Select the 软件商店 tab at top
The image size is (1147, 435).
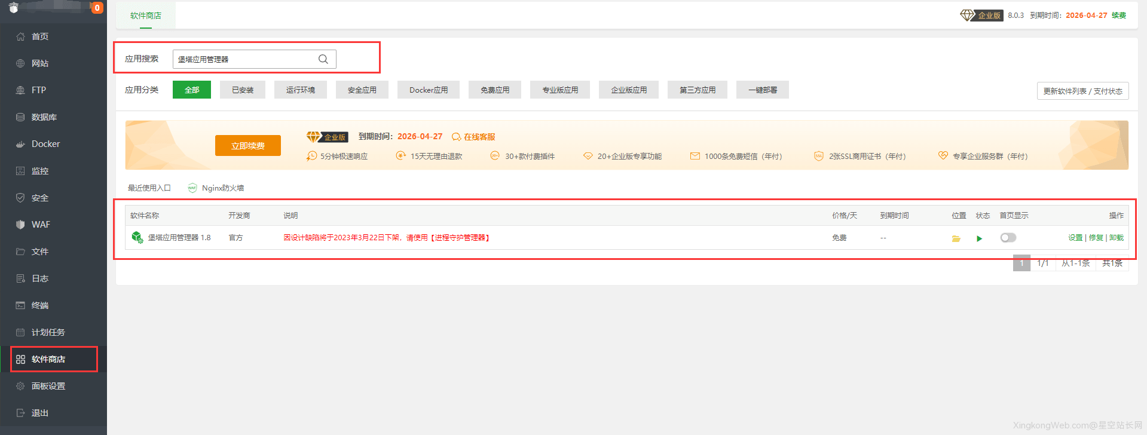point(146,16)
